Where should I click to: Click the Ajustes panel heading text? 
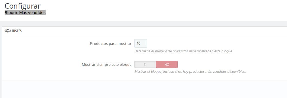tap(15, 31)
